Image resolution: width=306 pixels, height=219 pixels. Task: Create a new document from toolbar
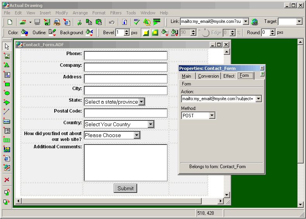[x=10, y=22]
